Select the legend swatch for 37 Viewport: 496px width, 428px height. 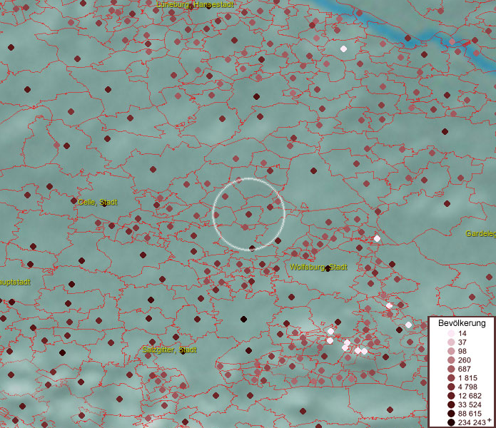(451, 342)
